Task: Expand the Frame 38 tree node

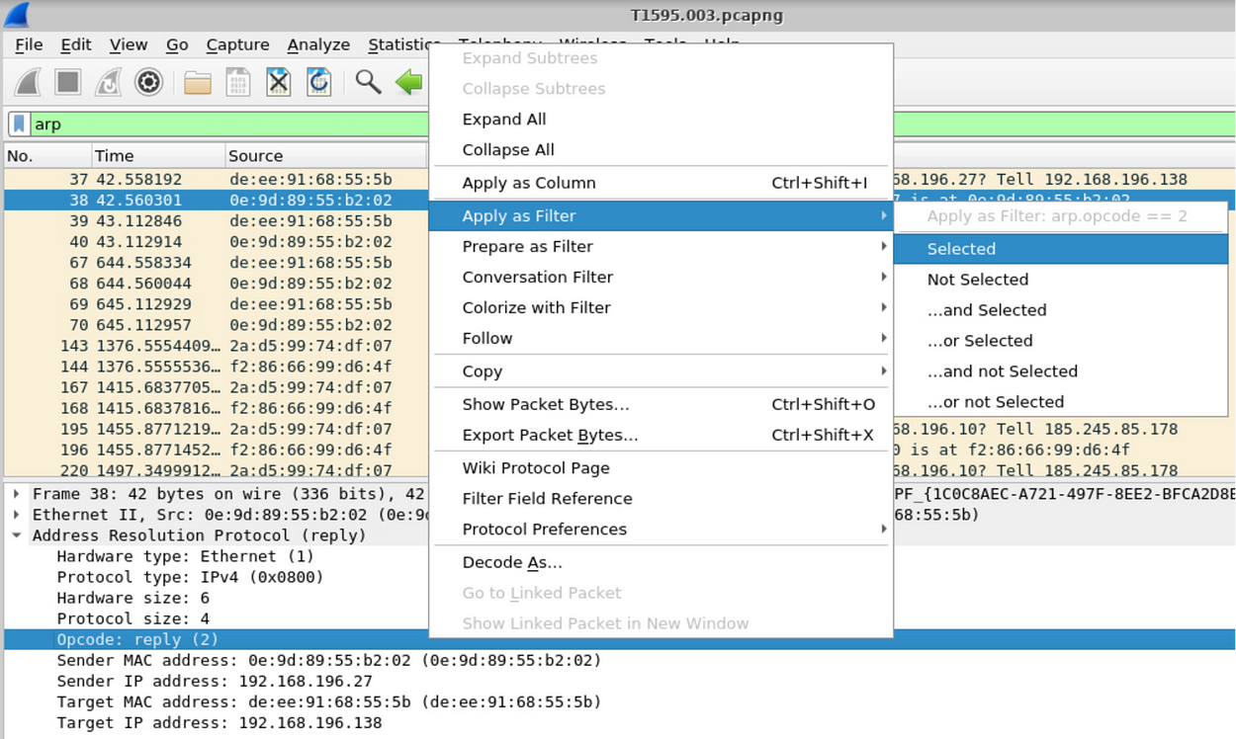Action: click(16, 494)
